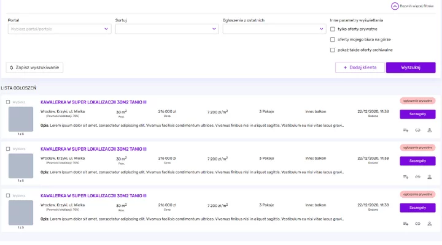Image resolution: width=442 pixels, height=245 pixels.
Task: Click the person icon in first listing
Action: point(430,130)
